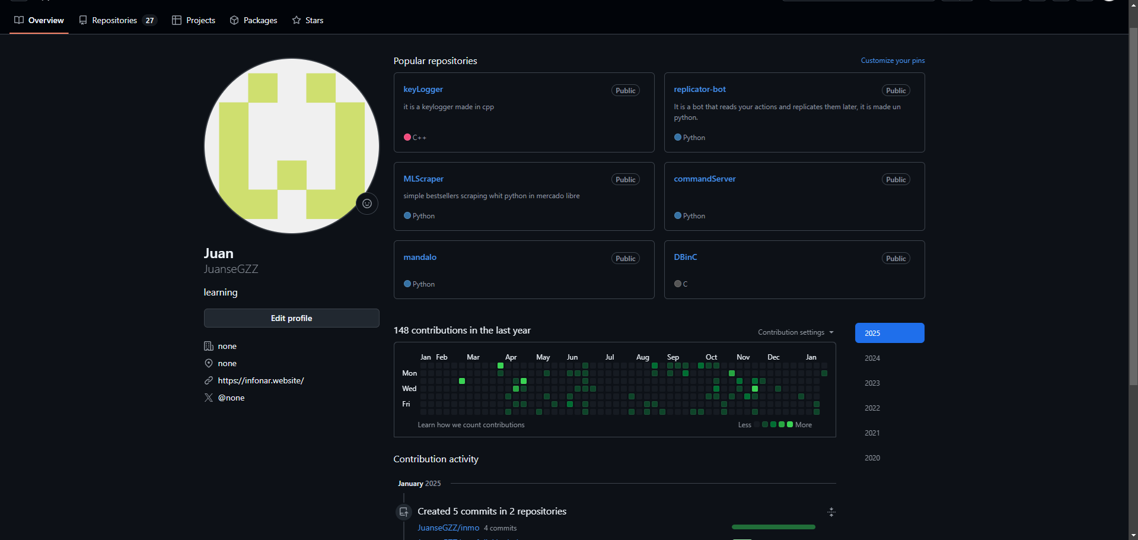Click the learning bio text
Image resolution: width=1138 pixels, height=540 pixels.
[221, 292]
